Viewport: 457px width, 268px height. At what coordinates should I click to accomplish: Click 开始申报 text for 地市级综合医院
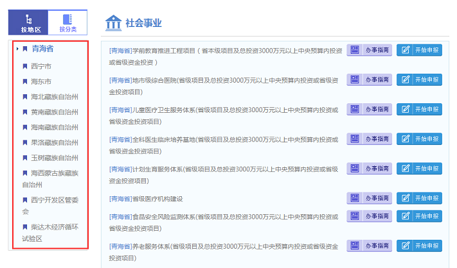tap(427, 80)
